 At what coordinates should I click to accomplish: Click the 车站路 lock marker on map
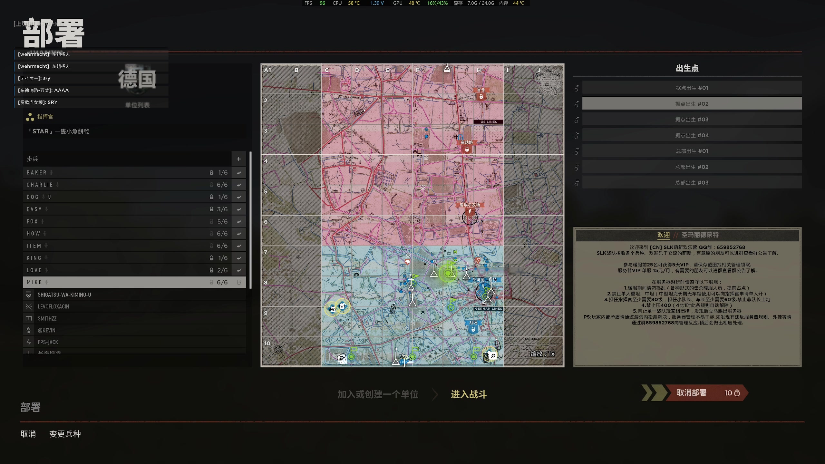[467, 149]
